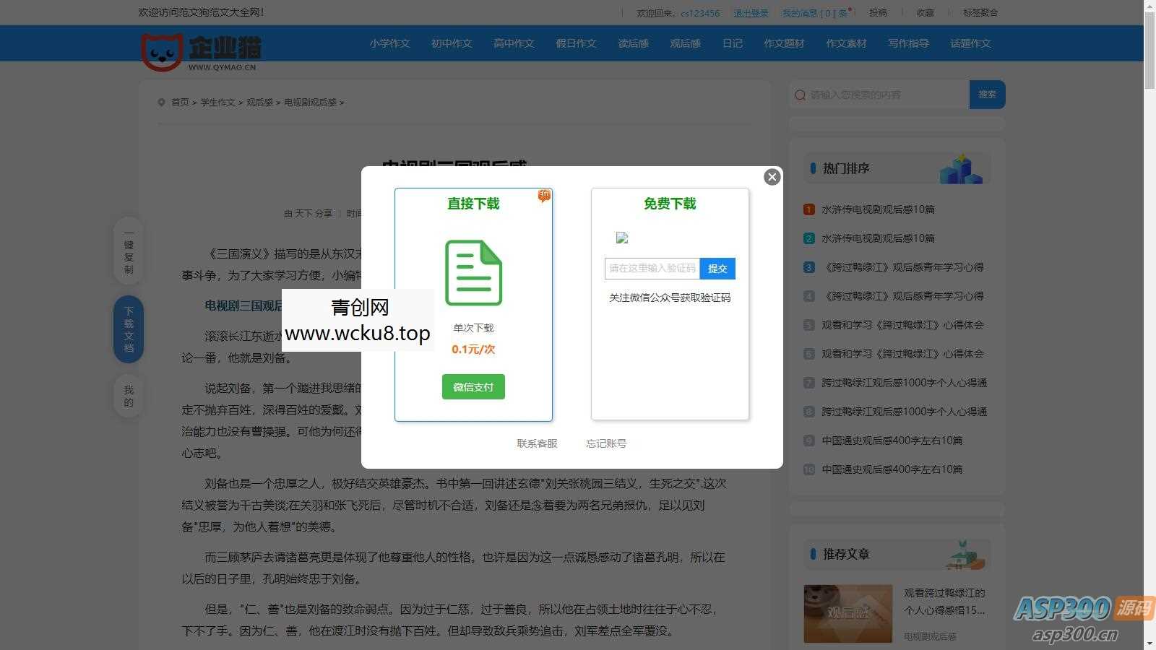Close the download popup dialog

(772, 177)
